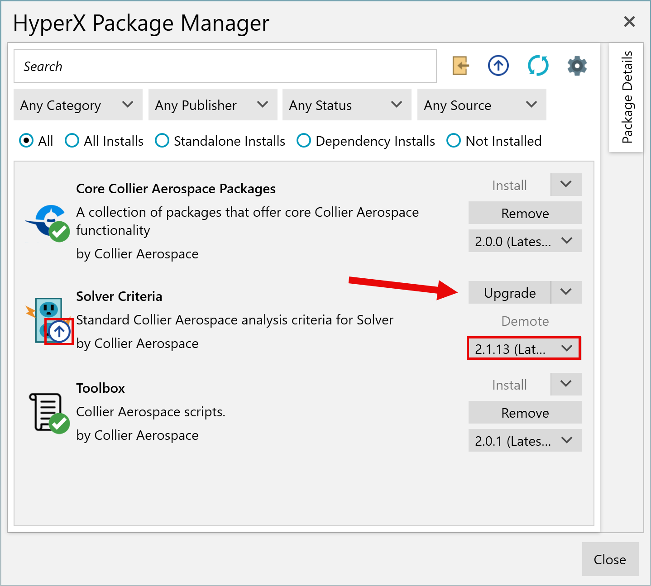Close dialog using the X button
The image size is (651, 586).
tap(629, 22)
